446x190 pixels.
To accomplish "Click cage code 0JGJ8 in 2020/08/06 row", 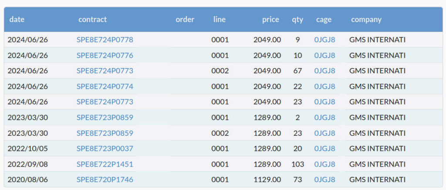I will pos(324,180).
